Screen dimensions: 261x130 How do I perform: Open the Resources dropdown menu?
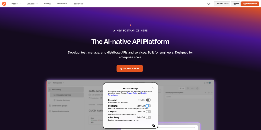(79, 4)
